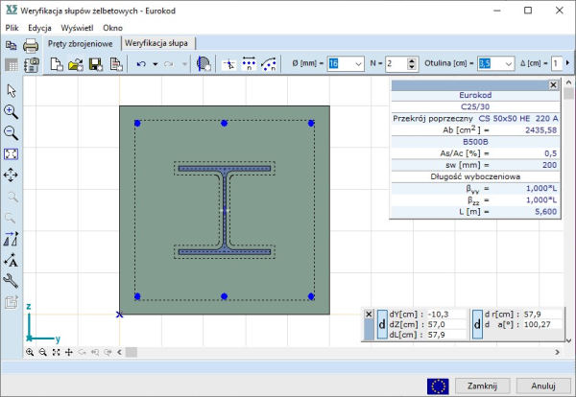Activate the zoom extents tool
Screen dimensions: 576x397
click(x=12, y=153)
